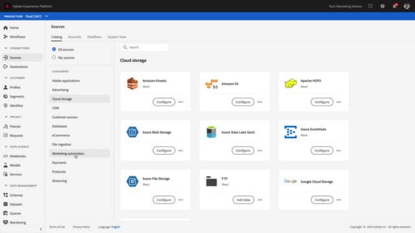
Task: Click the Azure EventHubs logo
Action: point(290,132)
